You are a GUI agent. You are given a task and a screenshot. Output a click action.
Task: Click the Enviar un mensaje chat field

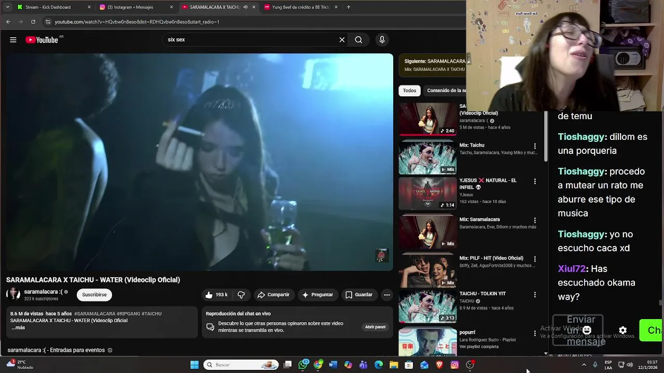point(578,330)
